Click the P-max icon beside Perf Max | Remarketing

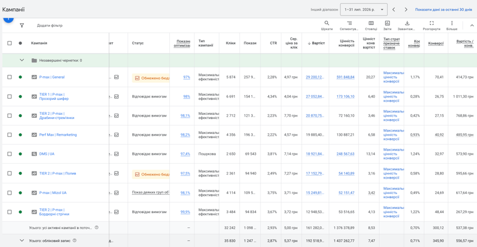tap(35, 135)
